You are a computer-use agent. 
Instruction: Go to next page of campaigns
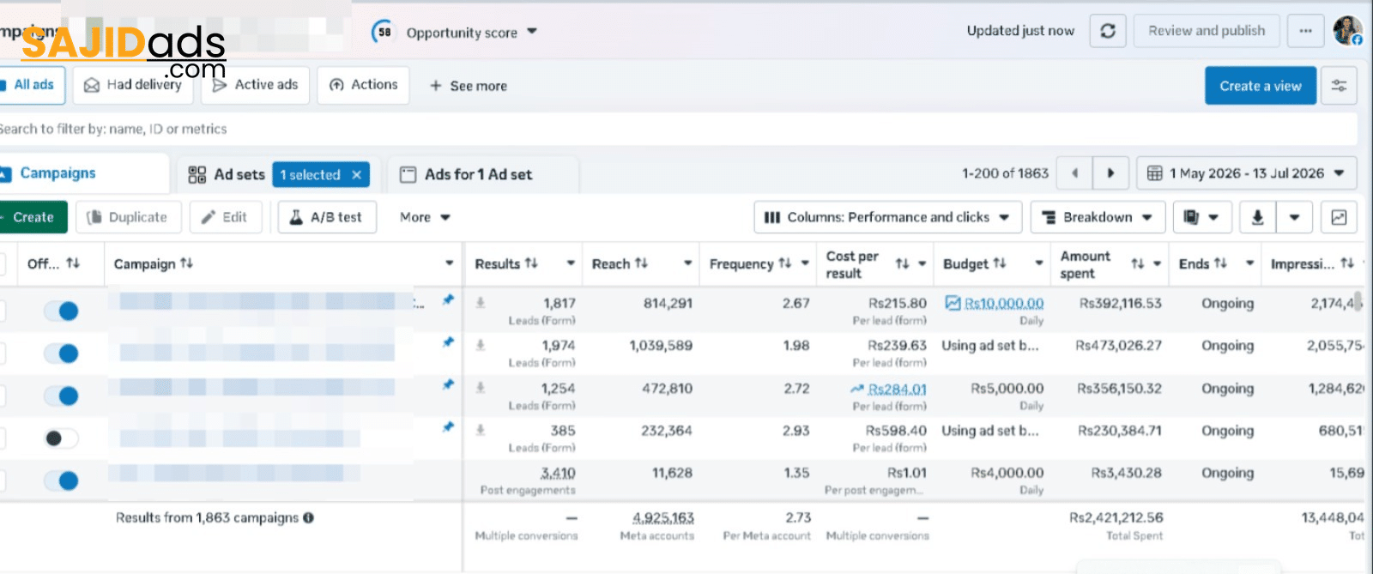tap(1110, 173)
